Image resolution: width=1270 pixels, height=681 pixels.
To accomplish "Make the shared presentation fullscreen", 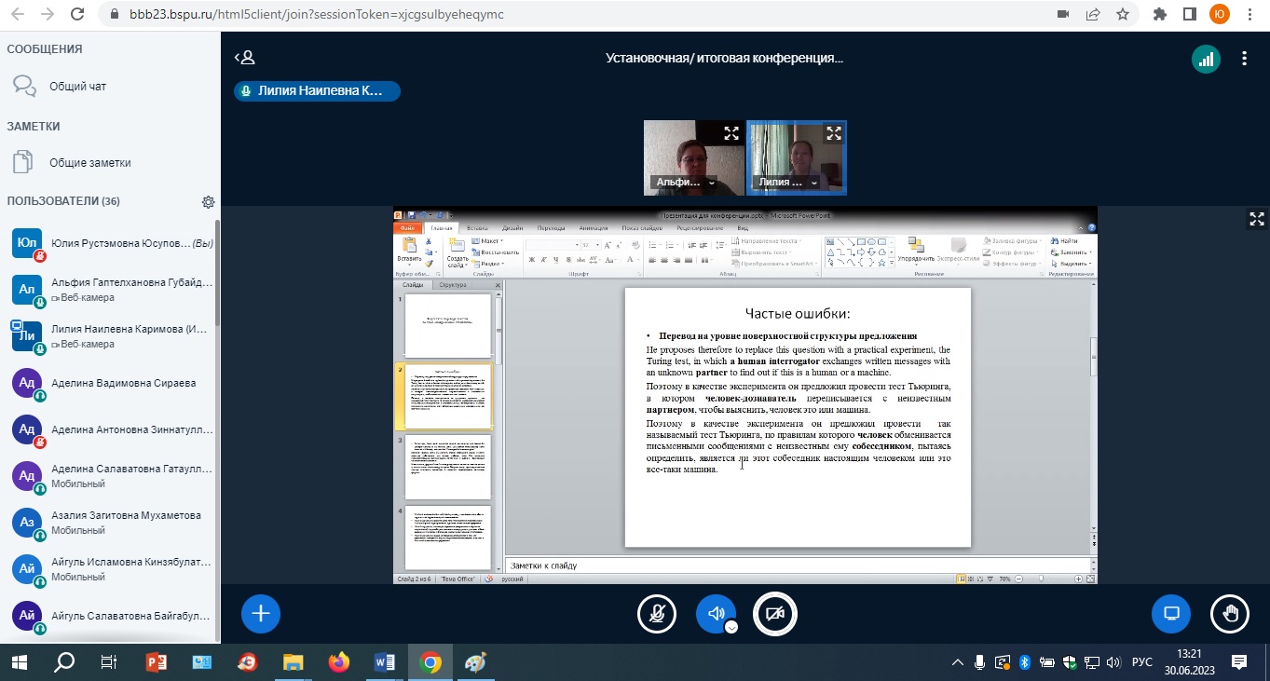I will point(1254,219).
